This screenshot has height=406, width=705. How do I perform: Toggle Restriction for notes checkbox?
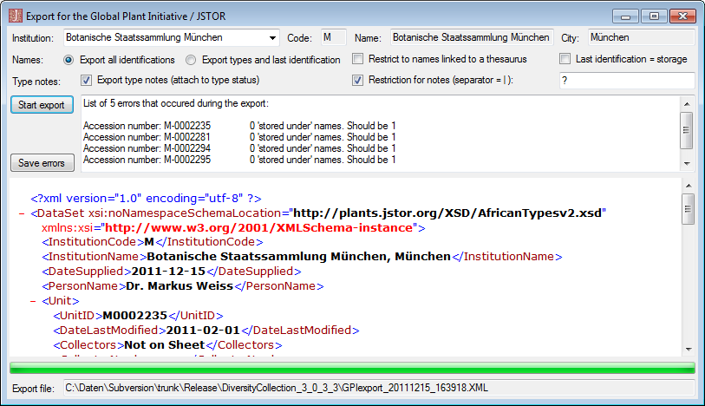[x=358, y=80]
